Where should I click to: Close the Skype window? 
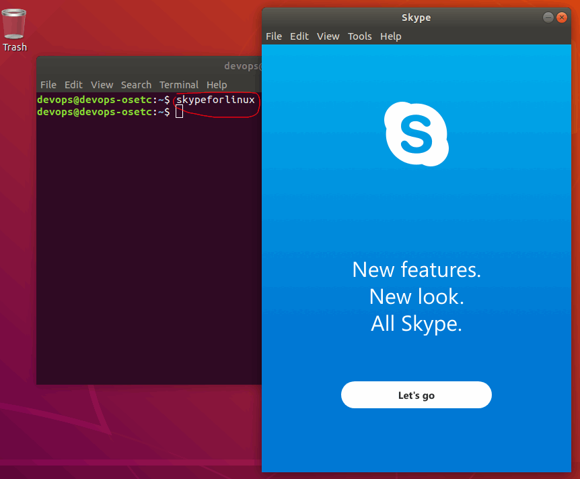click(x=562, y=18)
